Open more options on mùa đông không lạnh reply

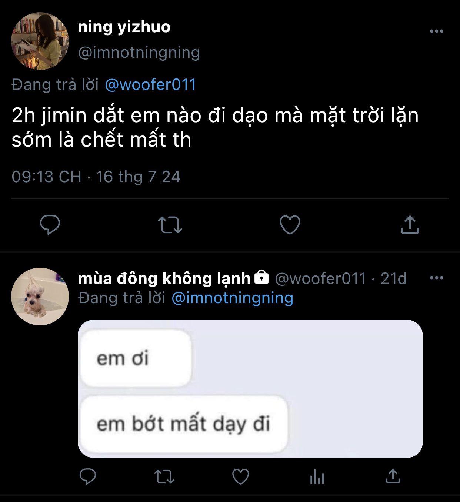(437, 278)
